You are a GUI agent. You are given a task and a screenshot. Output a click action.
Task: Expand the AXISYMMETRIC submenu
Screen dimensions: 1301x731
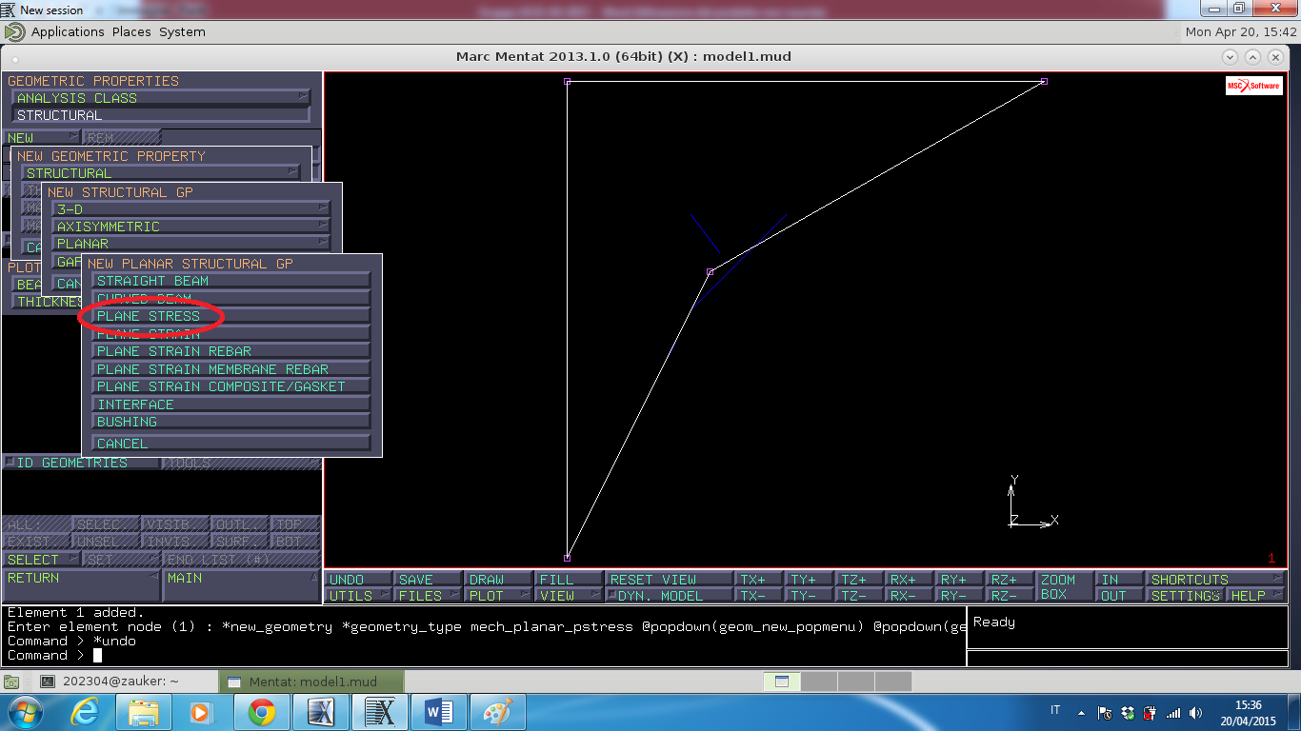click(191, 227)
